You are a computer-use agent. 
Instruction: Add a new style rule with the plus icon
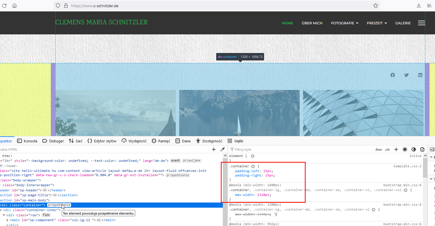[396, 149]
